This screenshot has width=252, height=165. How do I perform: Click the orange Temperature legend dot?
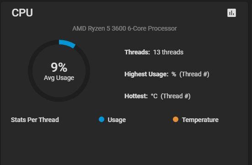coord(176,119)
